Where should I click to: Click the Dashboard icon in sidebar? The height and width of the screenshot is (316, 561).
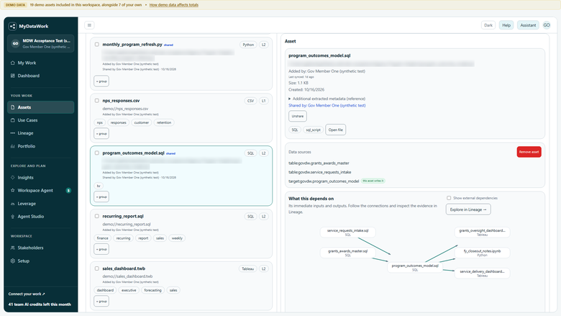(x=13, y=76)
